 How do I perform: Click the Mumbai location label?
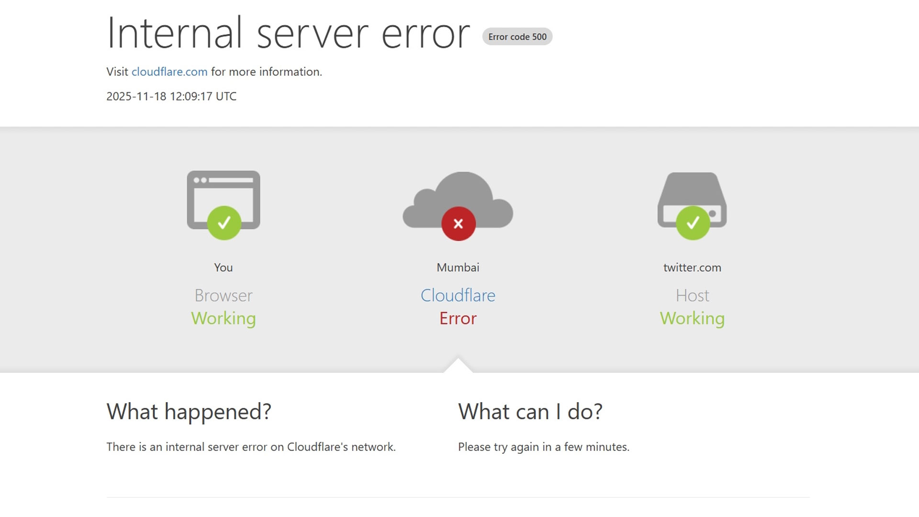[458, 268]
